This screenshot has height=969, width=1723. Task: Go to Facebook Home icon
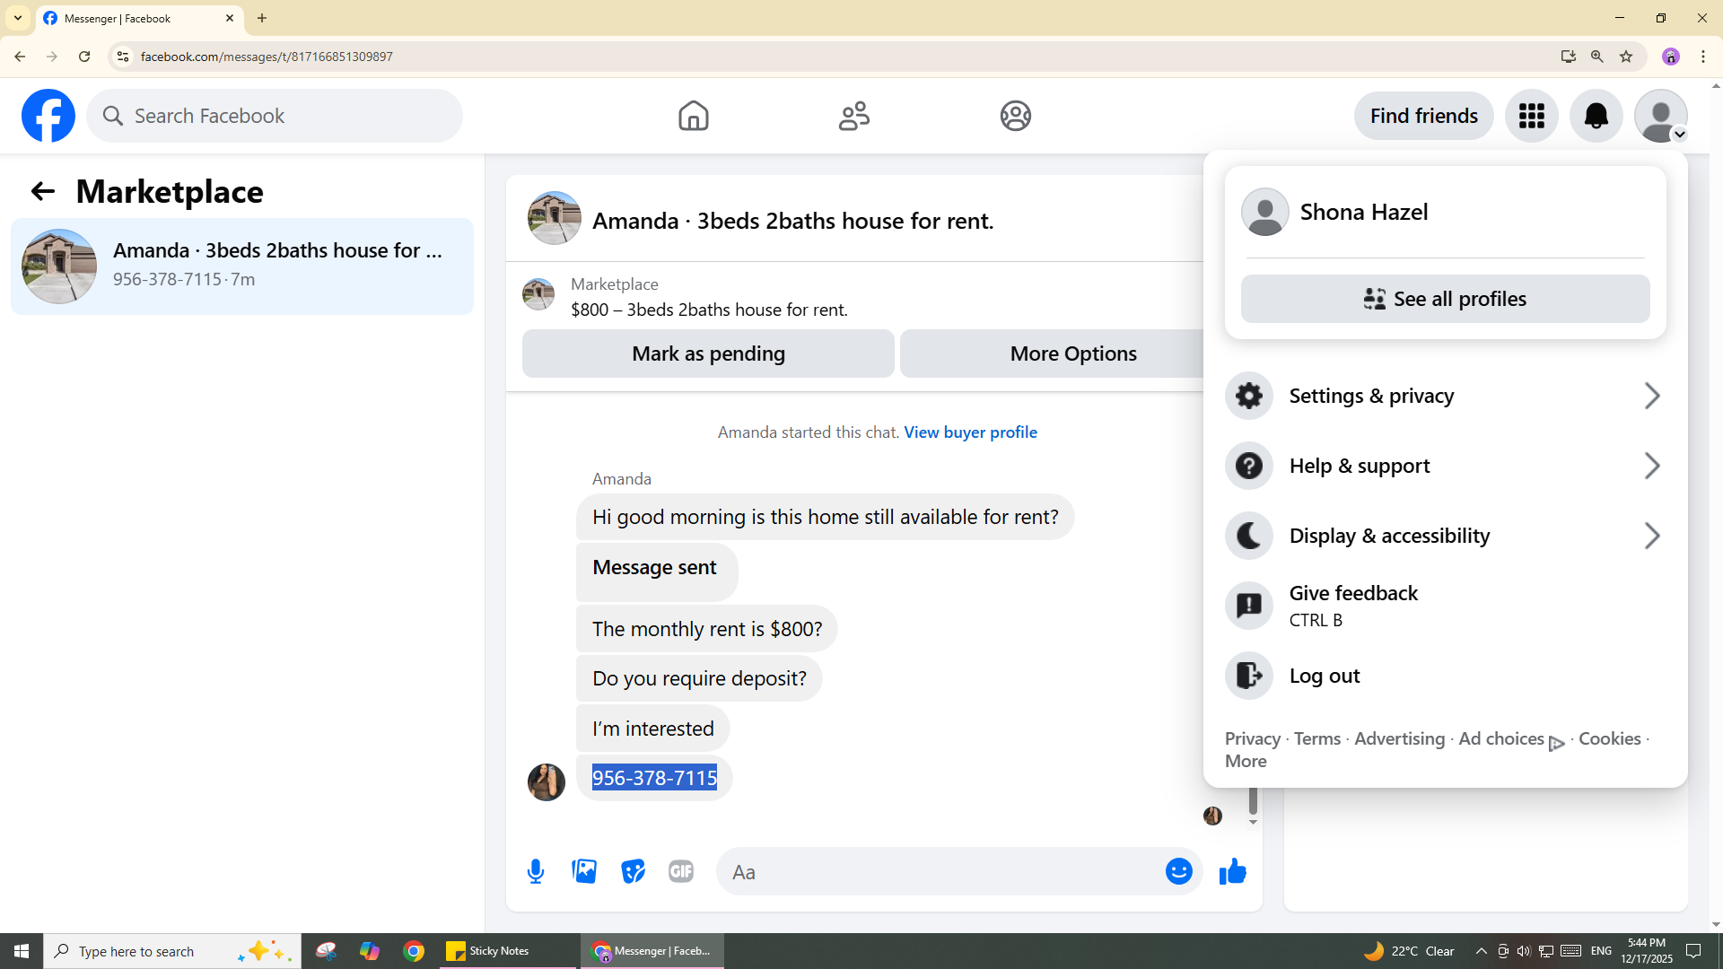point(693,116)
